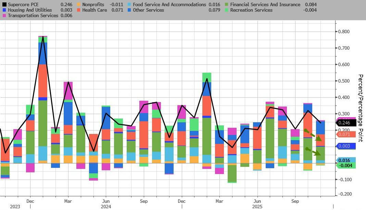The height and width of the screenshot is (210, 366).
Task: Select the Supercore PCE legend label
Action: tap(24, 5)
